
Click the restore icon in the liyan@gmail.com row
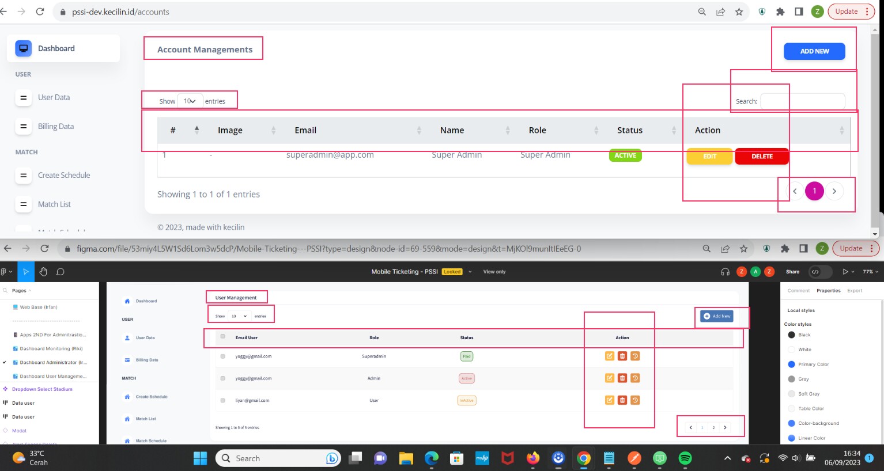(635, 400)
